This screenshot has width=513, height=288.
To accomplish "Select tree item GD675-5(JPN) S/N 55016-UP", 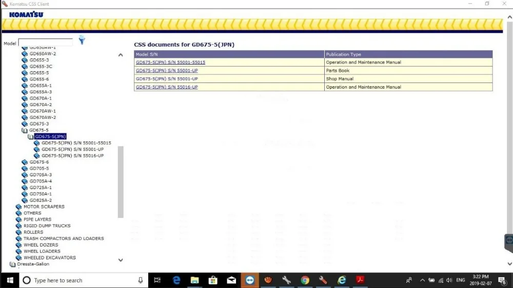I will pos(73,156).
